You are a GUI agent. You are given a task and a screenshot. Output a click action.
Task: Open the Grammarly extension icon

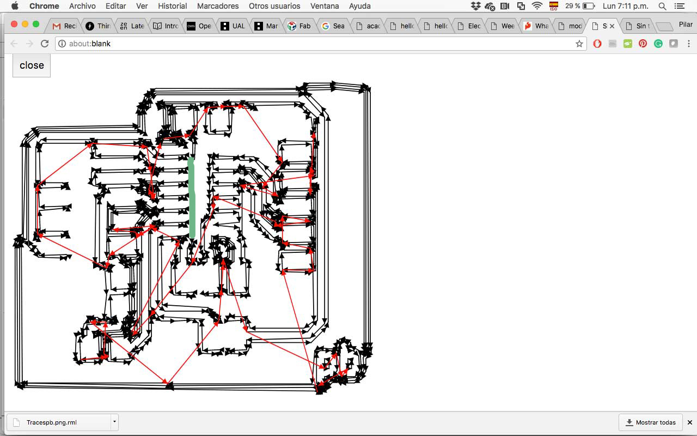658,44
